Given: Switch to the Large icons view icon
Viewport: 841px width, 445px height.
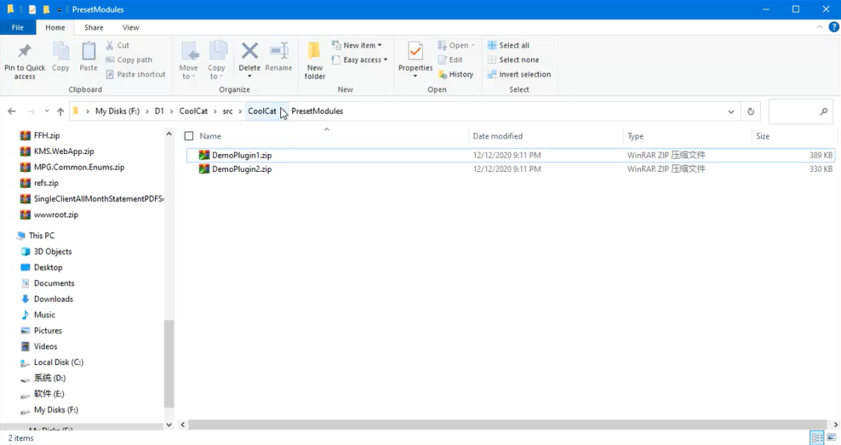Looking at the screenshot, I should (832, 438).
